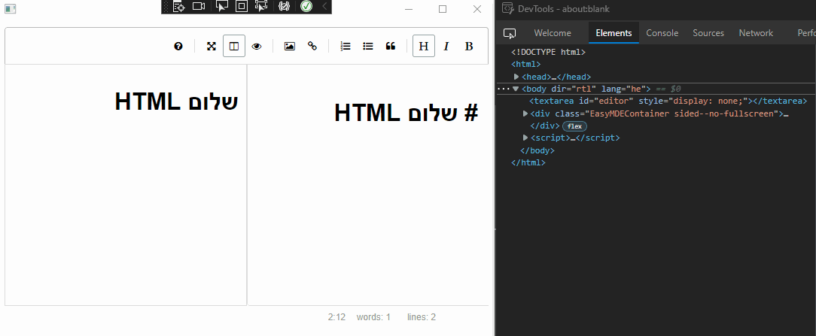Viewport: 816px width, 336px height.
Task: Click the live visual tree icon in debug toolbar
Action: tap(179, 6)
